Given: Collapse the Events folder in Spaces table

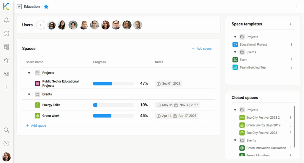Looking at the screenshot, I should pyautogui.click(x=29, y=94).
